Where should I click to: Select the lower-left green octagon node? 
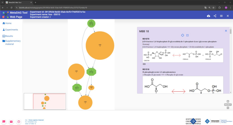coord(77,88)
